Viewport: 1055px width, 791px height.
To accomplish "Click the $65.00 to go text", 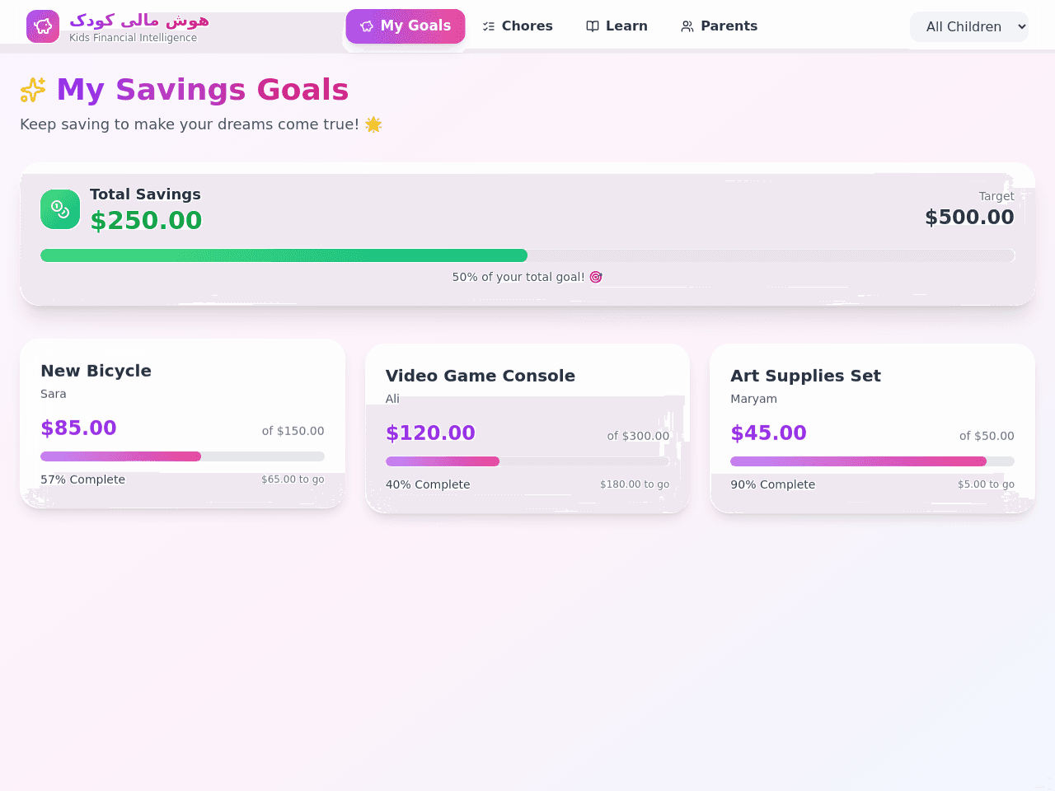I will (293, 480).
